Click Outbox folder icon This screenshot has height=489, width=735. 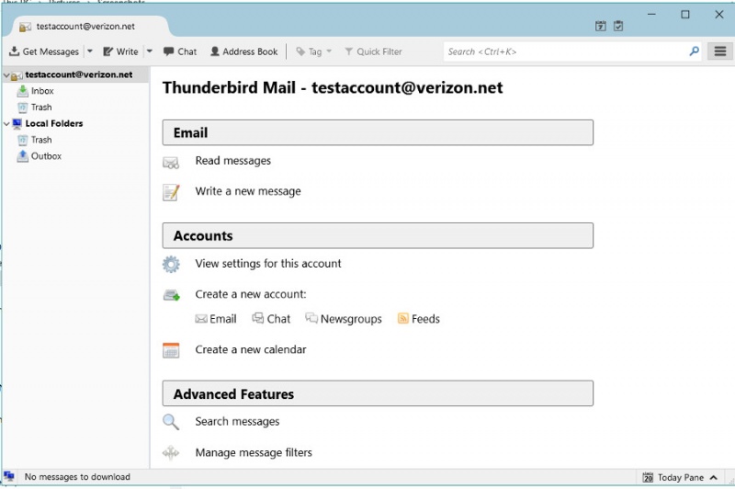(x=22, y=156)
